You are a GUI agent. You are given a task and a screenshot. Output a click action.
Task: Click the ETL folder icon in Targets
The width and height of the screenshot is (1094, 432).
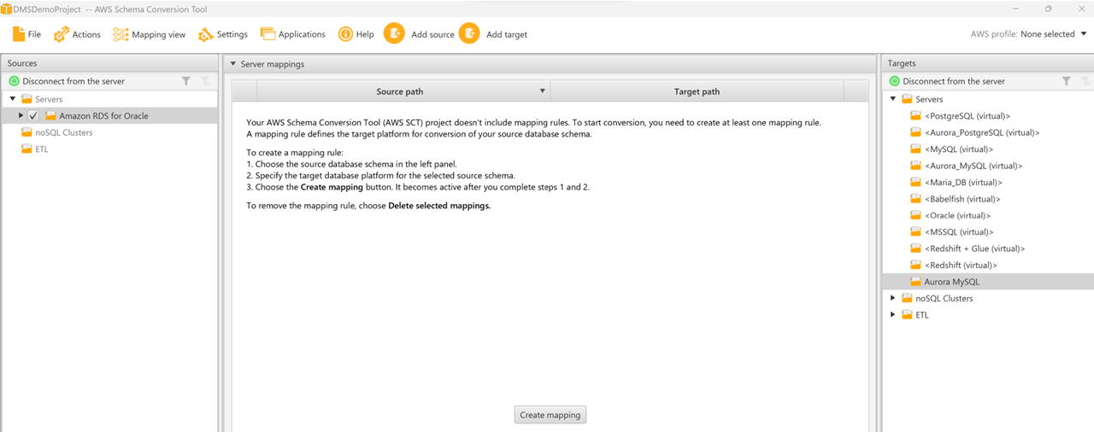coord(907,314)
